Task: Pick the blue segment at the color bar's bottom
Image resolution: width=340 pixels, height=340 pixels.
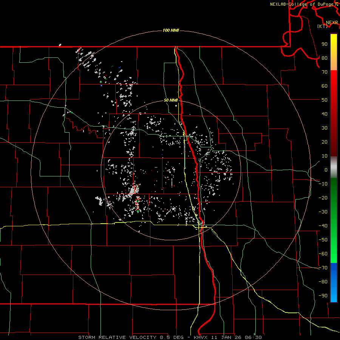Action: 334,283
